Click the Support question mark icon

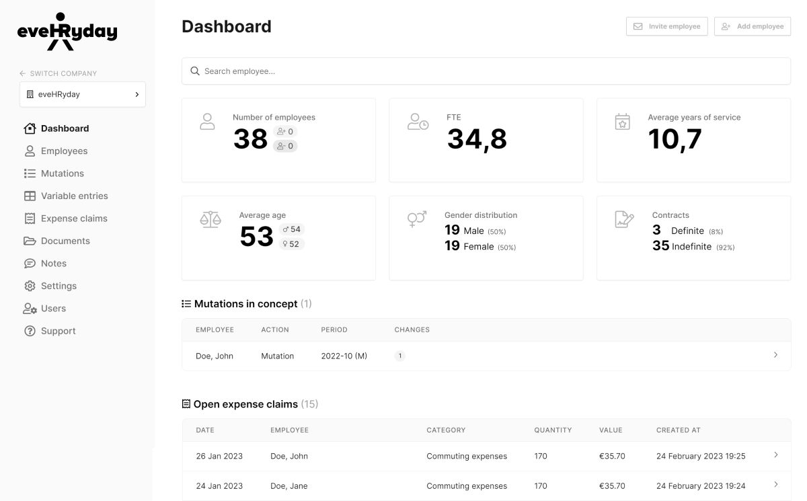29,331
